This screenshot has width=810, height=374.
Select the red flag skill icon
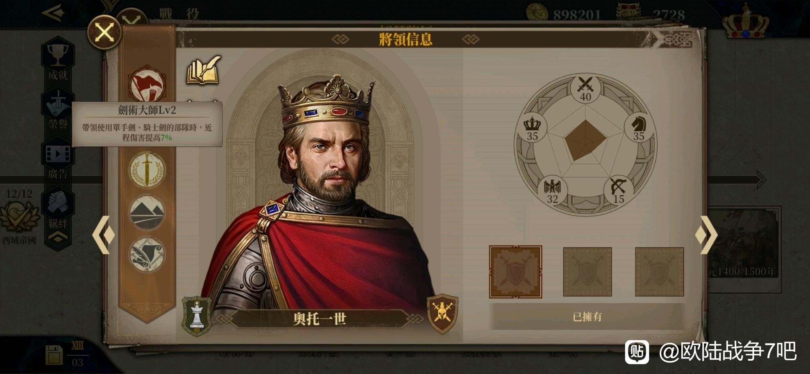[x=147, y=85]
